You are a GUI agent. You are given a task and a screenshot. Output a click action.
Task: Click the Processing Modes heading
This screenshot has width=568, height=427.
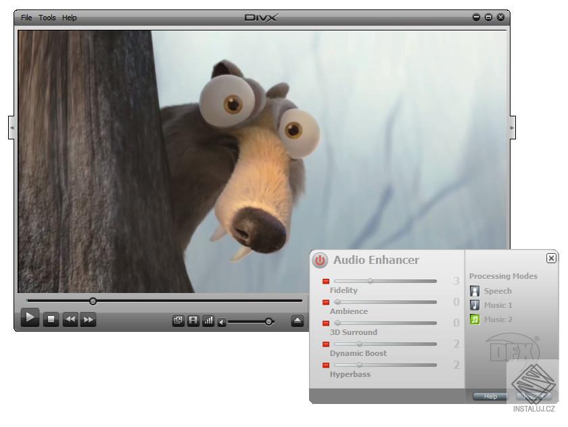click(x=503, y=276)
